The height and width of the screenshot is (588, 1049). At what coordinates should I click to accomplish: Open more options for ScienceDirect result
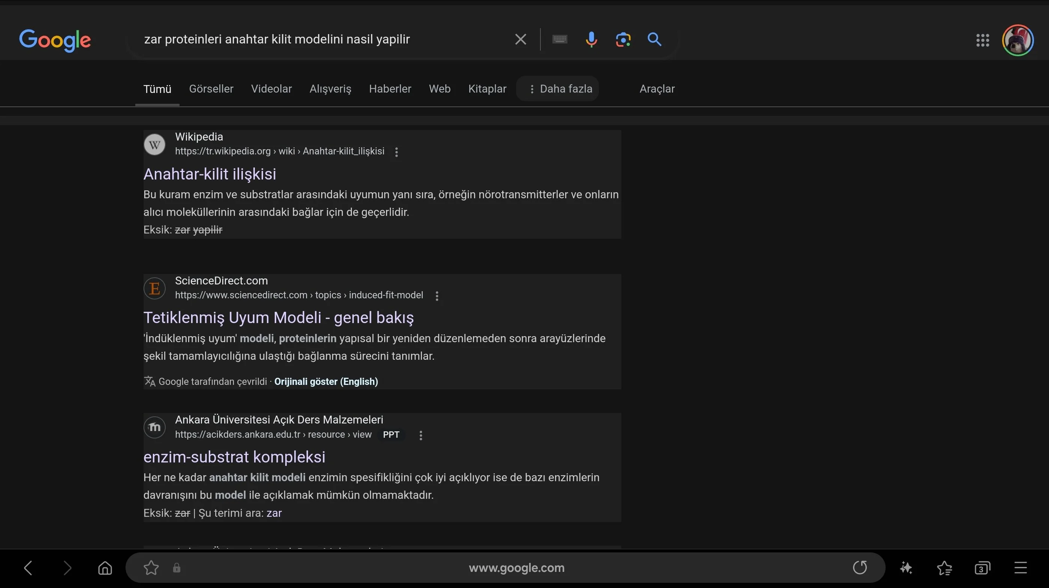pyautogui.click(x=437, y=296)
